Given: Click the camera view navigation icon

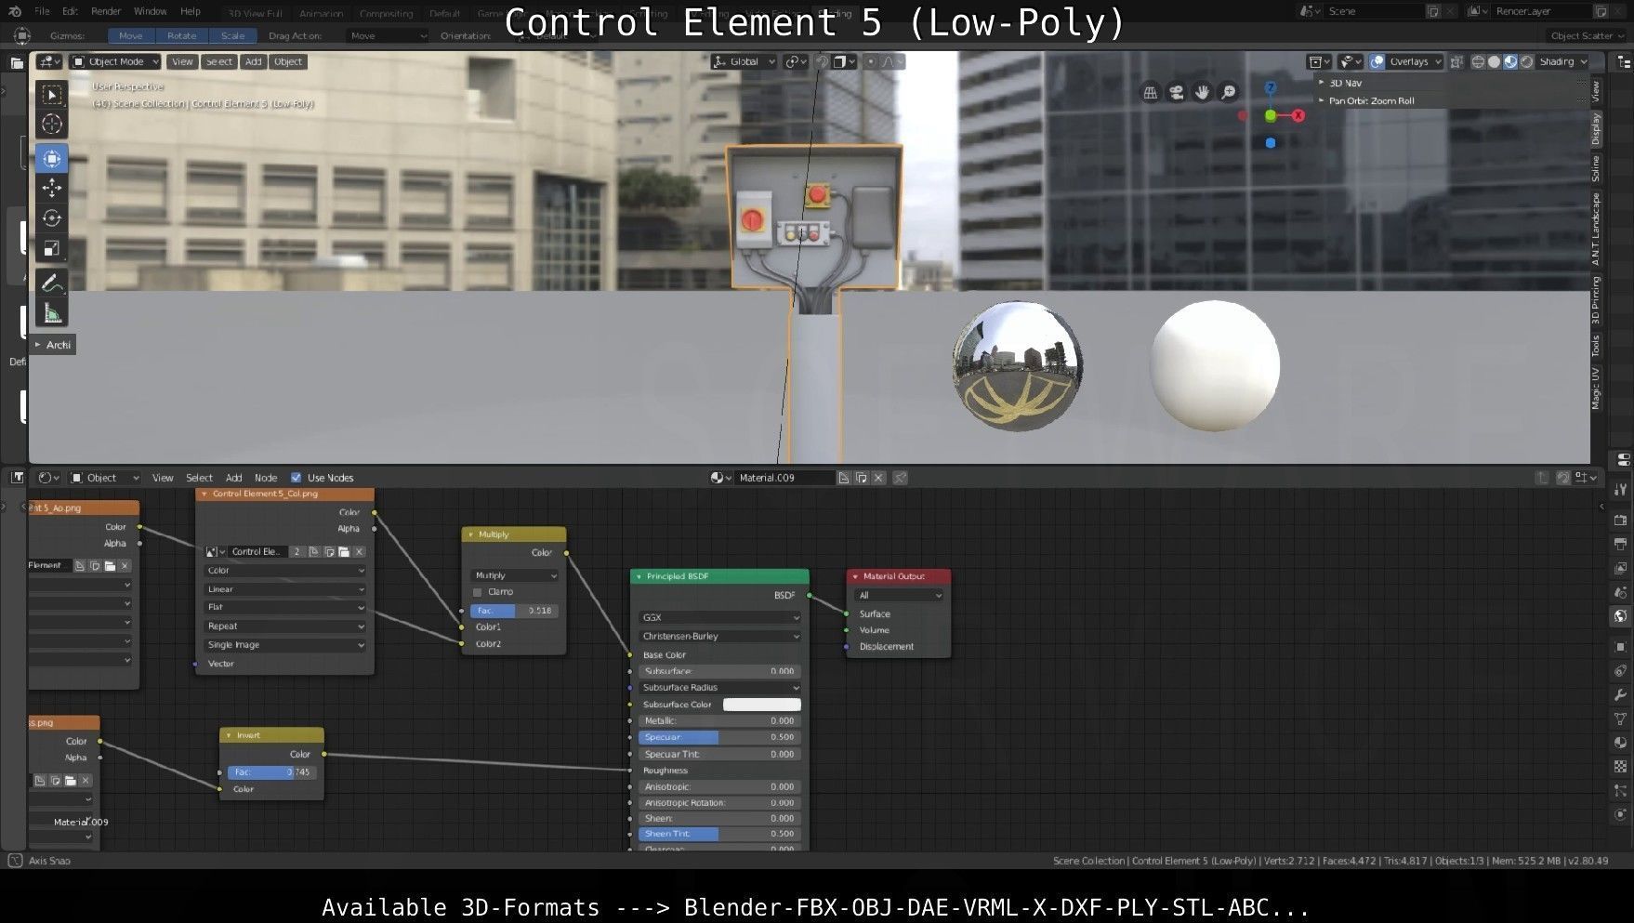Looking at the screenshot, I should tap(1177, 92).
